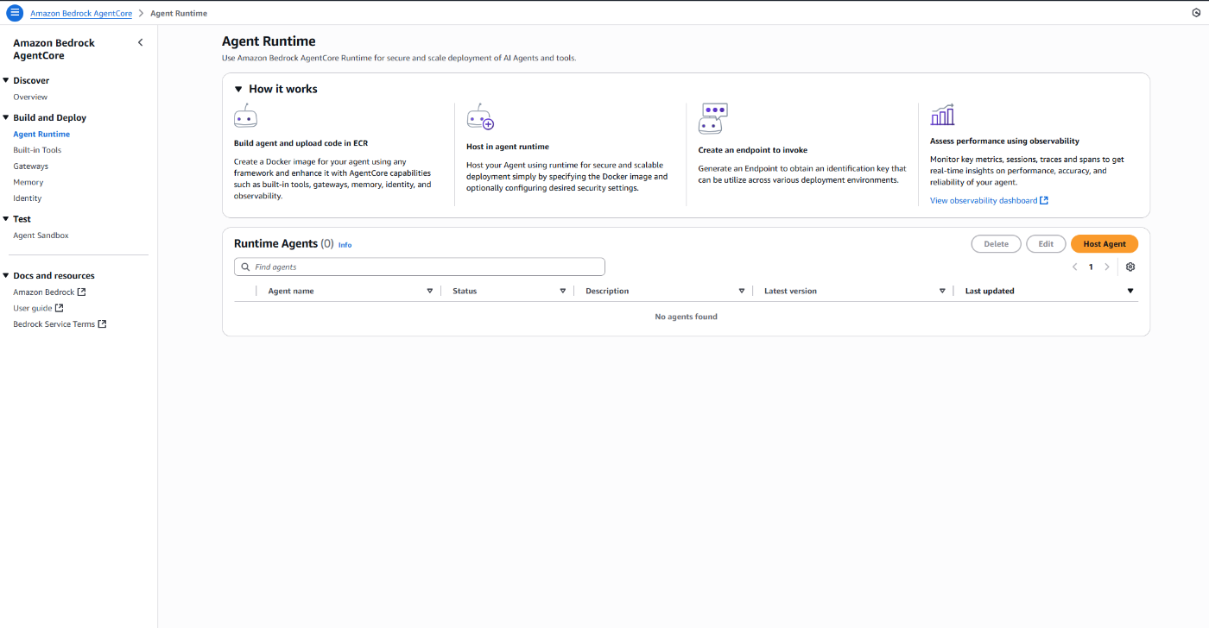1209x628 pixels.
Task: Focus the Find agents search field
Action: (420, 267)
